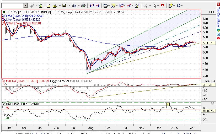220x134 pixels.
Task: Click the floppy disk save icon
Action: point(64,6)
